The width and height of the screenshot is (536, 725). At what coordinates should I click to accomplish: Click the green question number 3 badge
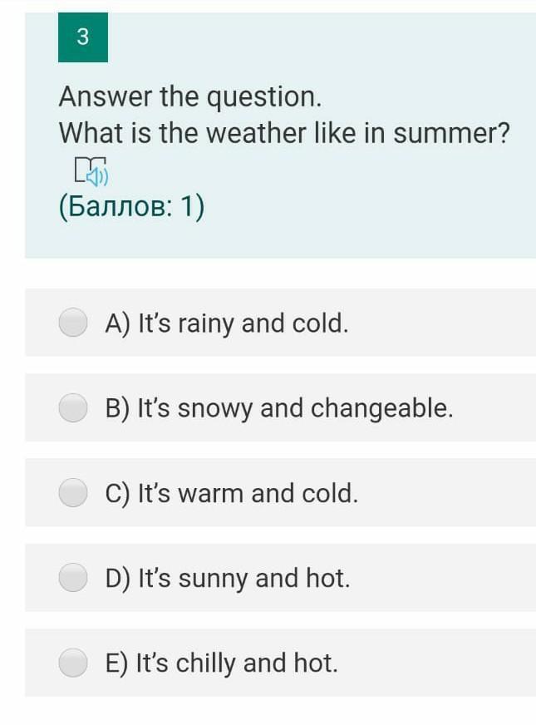point(82,37)
